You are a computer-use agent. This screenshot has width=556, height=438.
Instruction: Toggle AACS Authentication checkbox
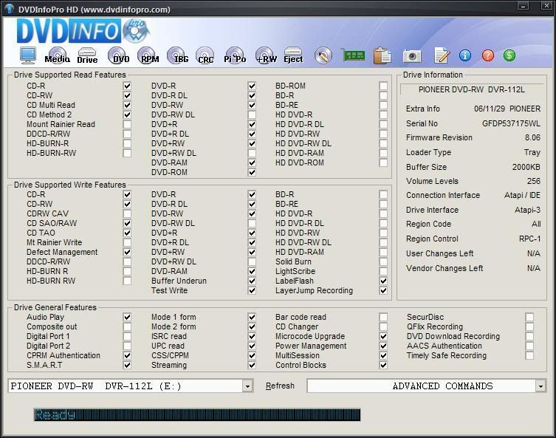tap(529, 346)
